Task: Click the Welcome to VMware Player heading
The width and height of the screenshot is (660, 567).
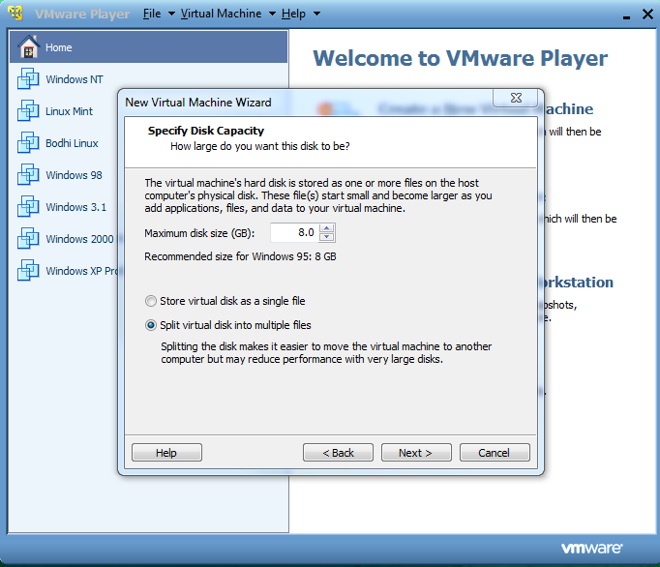Action: 460,58
